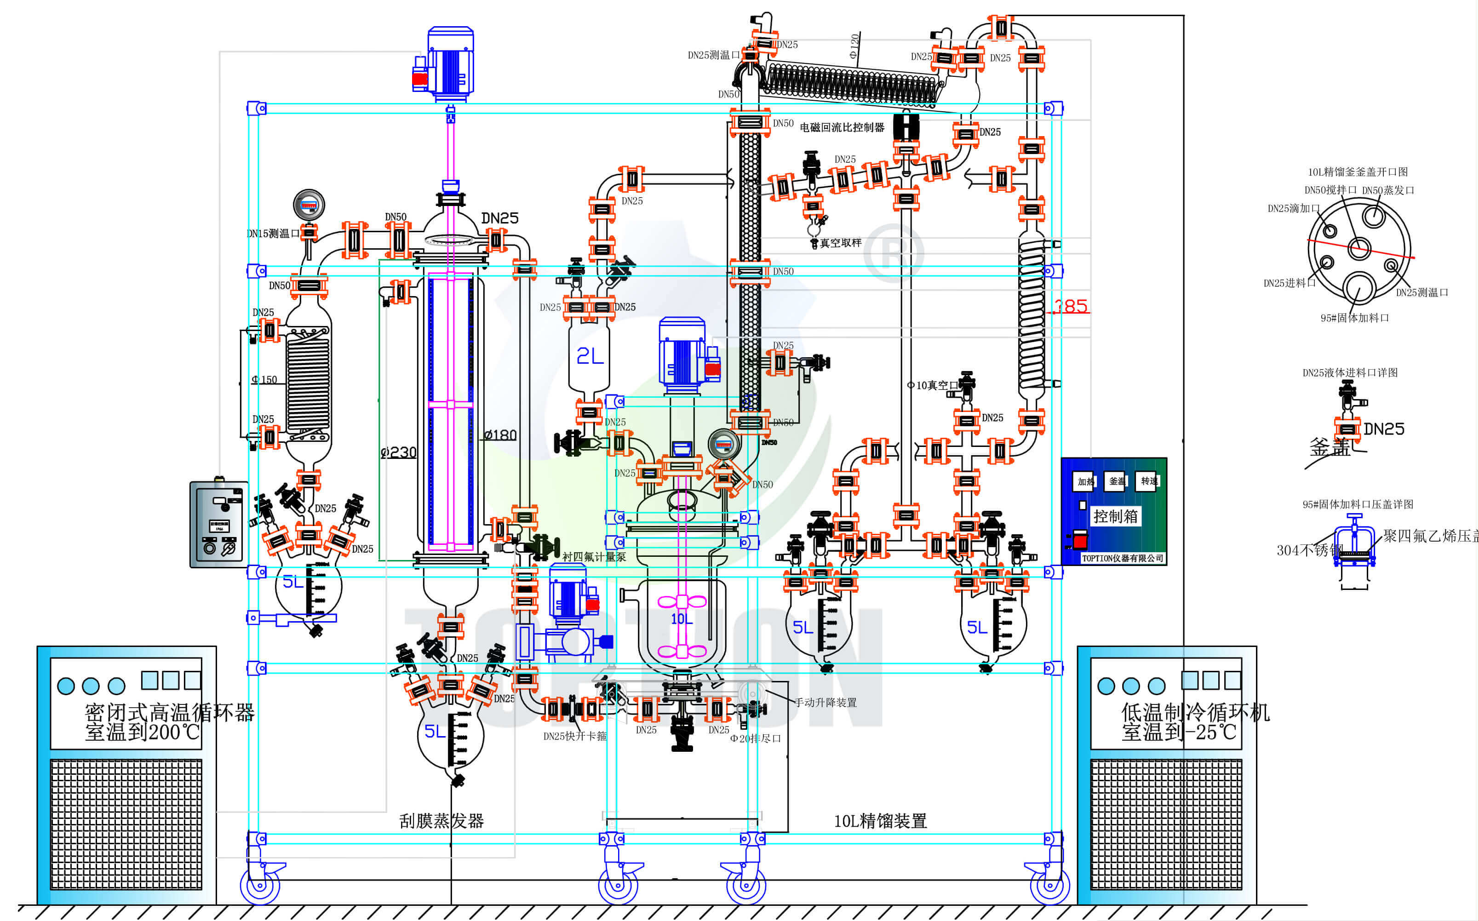Click the 室温到-25℃ text
This screenshot has width=1479, height=921.
pyautogui.click(x=1179, y=732)
